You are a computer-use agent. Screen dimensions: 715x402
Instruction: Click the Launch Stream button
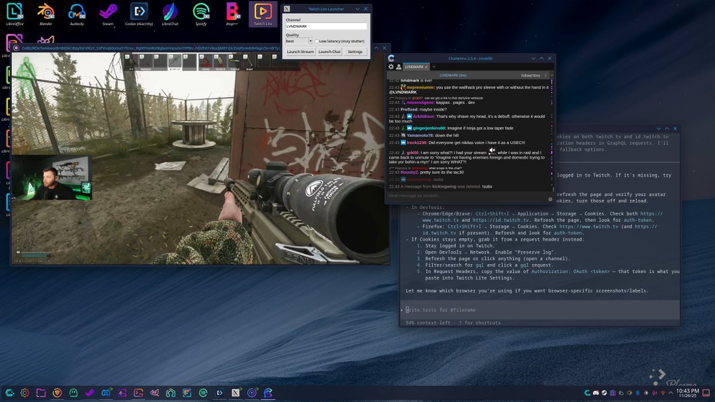(x=300, y=52)
